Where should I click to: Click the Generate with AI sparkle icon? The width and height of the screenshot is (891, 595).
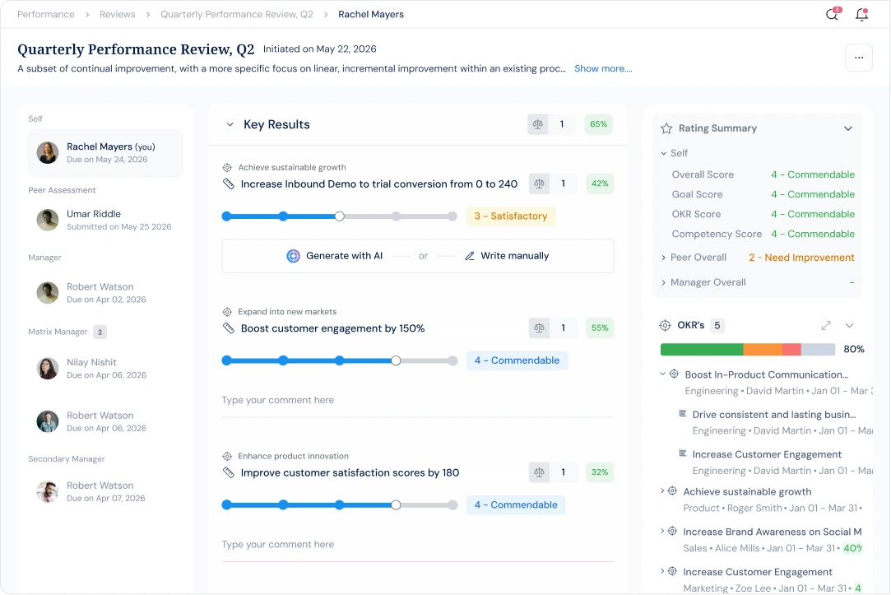pyautogui.click(x=293, y=256)
